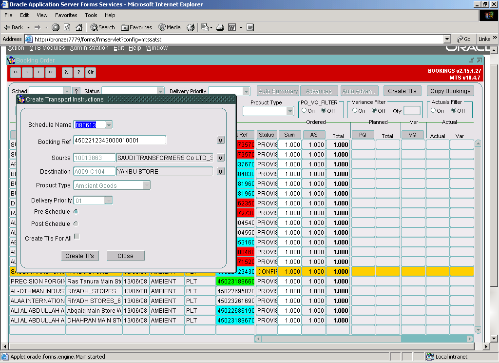Click the grid's vertical scroll down arrow
Viewport: 499px width, 363px height.
coord(478,329)
